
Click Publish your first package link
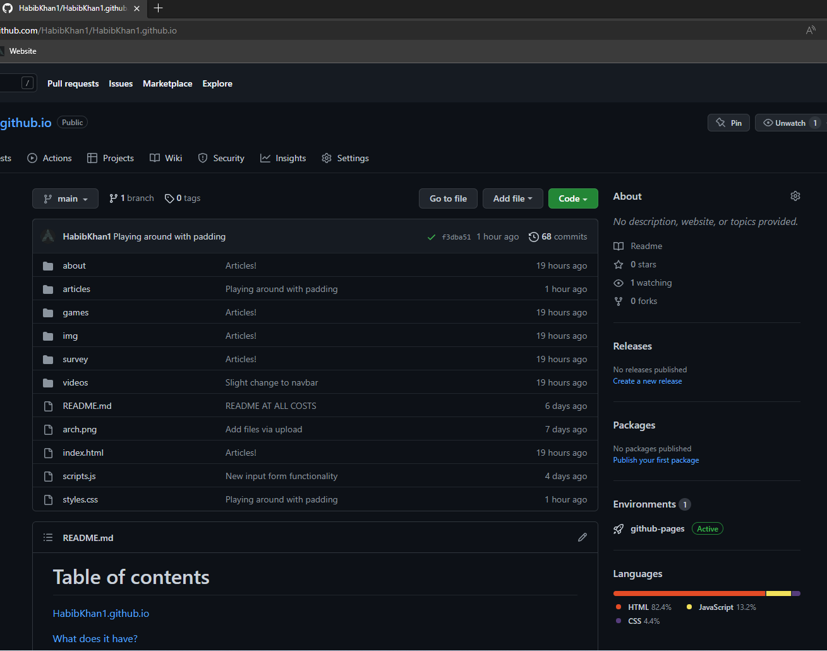coord(656,460)
